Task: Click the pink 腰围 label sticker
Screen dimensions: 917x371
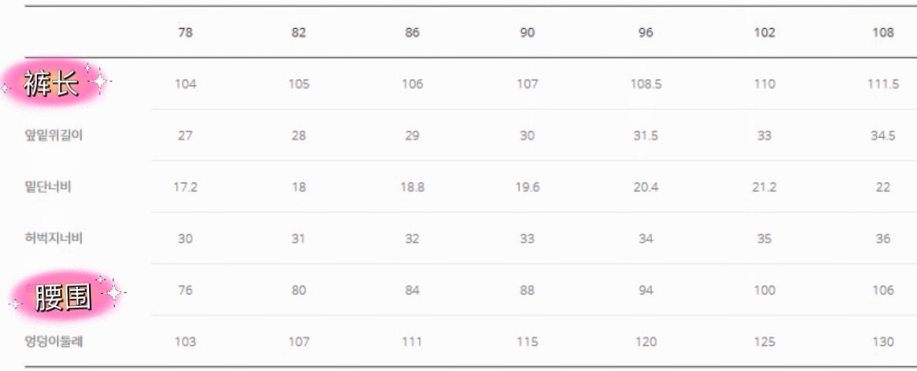Action: pyautogui.click(x=63, y=296)
